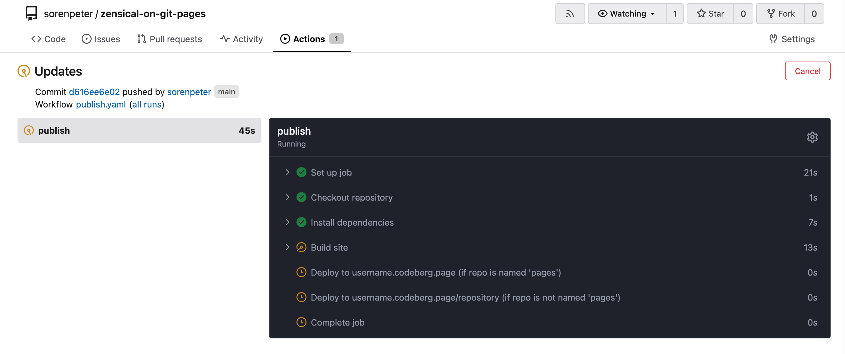Click the Complete job step text
Image resolution: width=845 pixels, height=354 pixels.
tap(337, 322)
